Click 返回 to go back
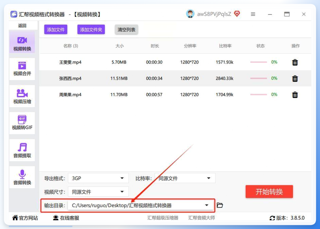This screenshot has width=320, height=229. click(x=22, y=26)
